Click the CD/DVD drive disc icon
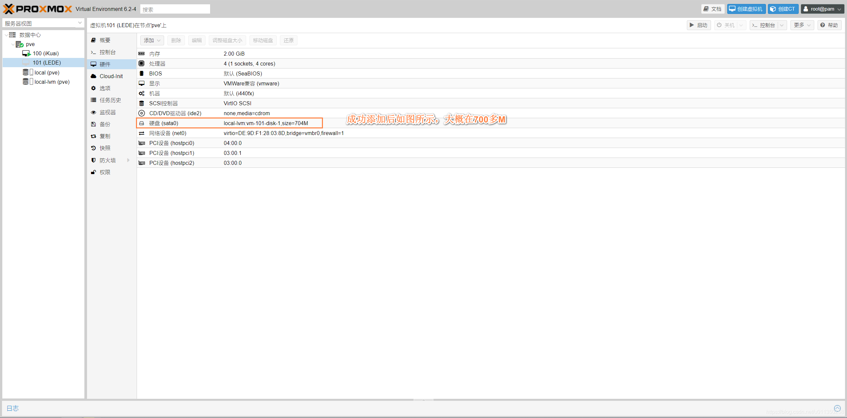847x418 pixels. [142, 113]
